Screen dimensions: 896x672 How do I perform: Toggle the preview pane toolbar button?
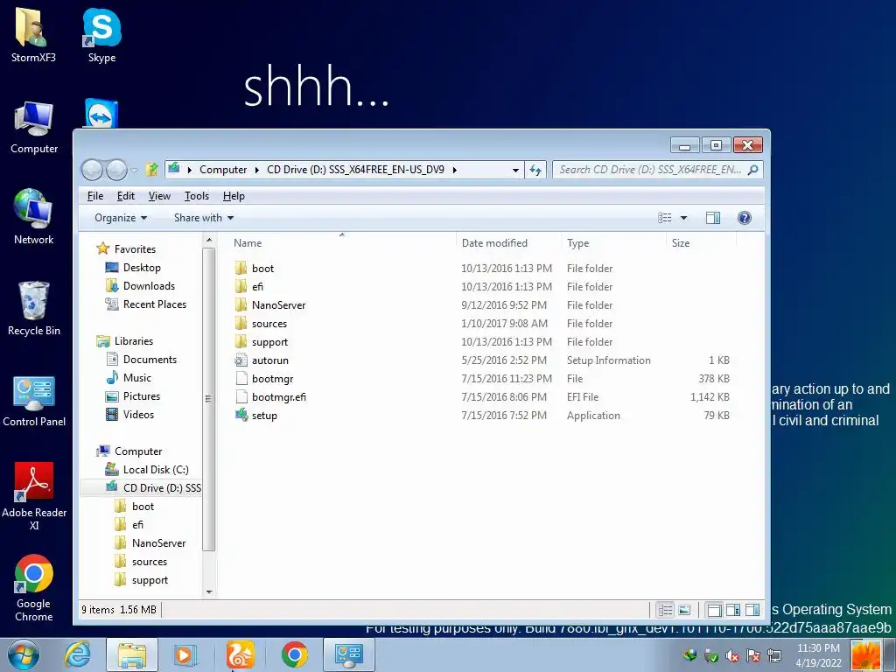coord(712,218)
